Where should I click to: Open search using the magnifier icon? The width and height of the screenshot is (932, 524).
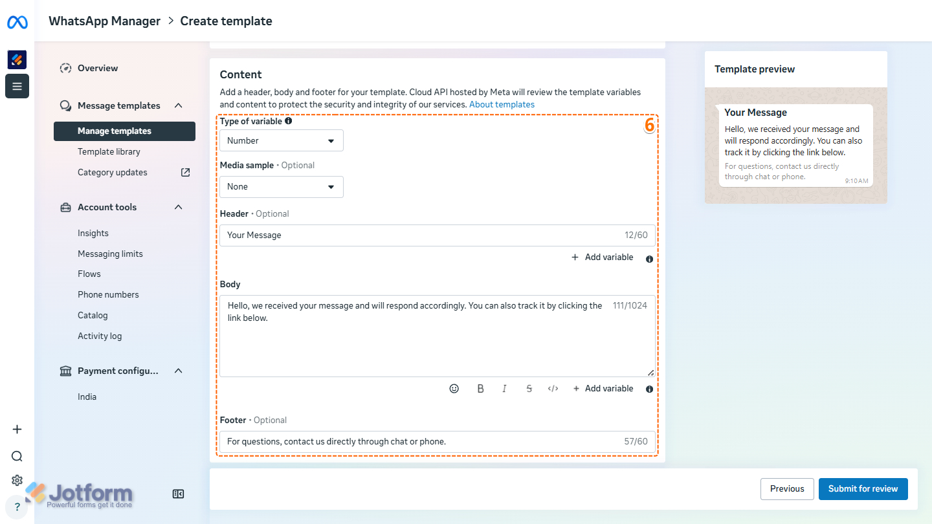click(x=17, y=456)
